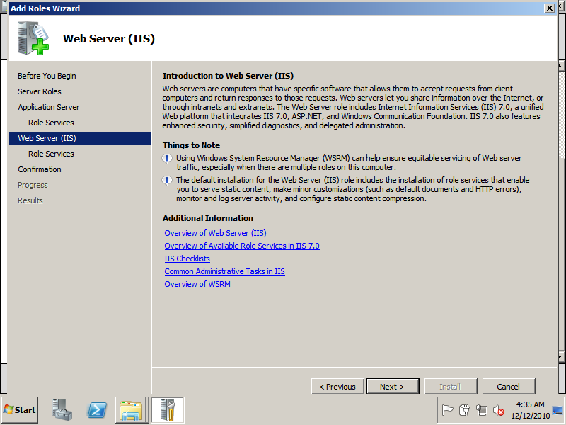Image resolution: width=566 pixels, height=425 pixels.
Task: Click the background window scroll-up arrow
Action: [561, 66]
